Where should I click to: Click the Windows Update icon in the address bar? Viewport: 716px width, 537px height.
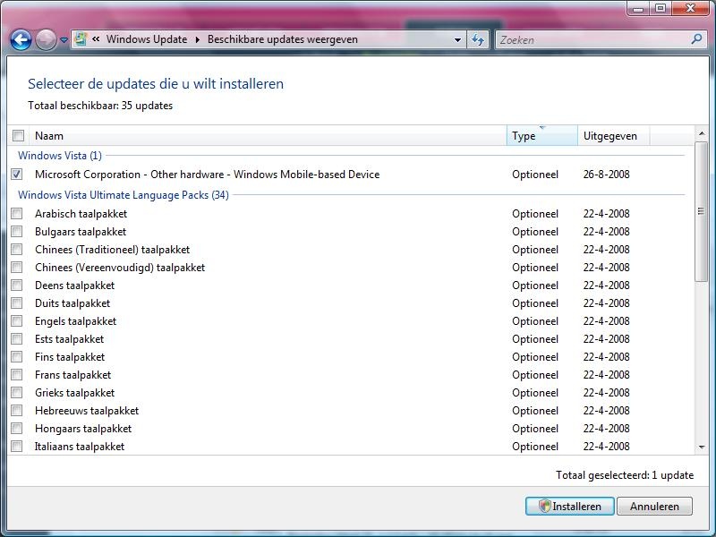point(81,39)
